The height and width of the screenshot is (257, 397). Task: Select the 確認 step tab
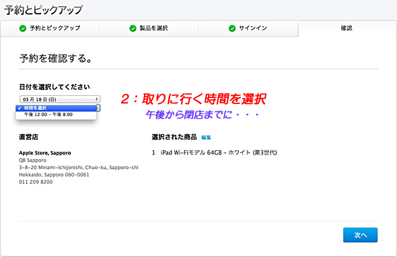click(347, 28)
